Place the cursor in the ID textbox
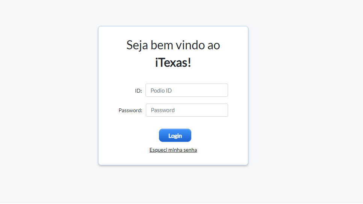This screenshot has height=204, width=363. pos(187,90)
